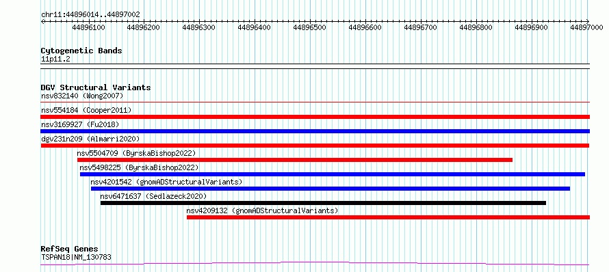The width and height of the screenshot is (609, 272).
Task: Open the DGV Structural Variants track title
Action: [x=96, y=87]
